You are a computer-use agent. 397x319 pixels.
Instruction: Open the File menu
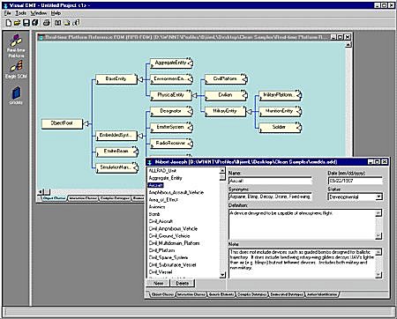click(7, 13)
